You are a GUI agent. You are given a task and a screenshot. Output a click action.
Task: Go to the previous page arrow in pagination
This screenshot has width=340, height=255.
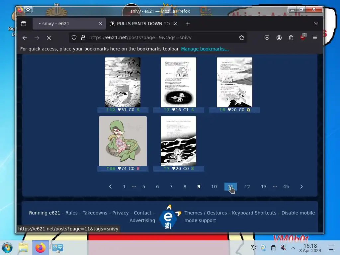[110, 187]
